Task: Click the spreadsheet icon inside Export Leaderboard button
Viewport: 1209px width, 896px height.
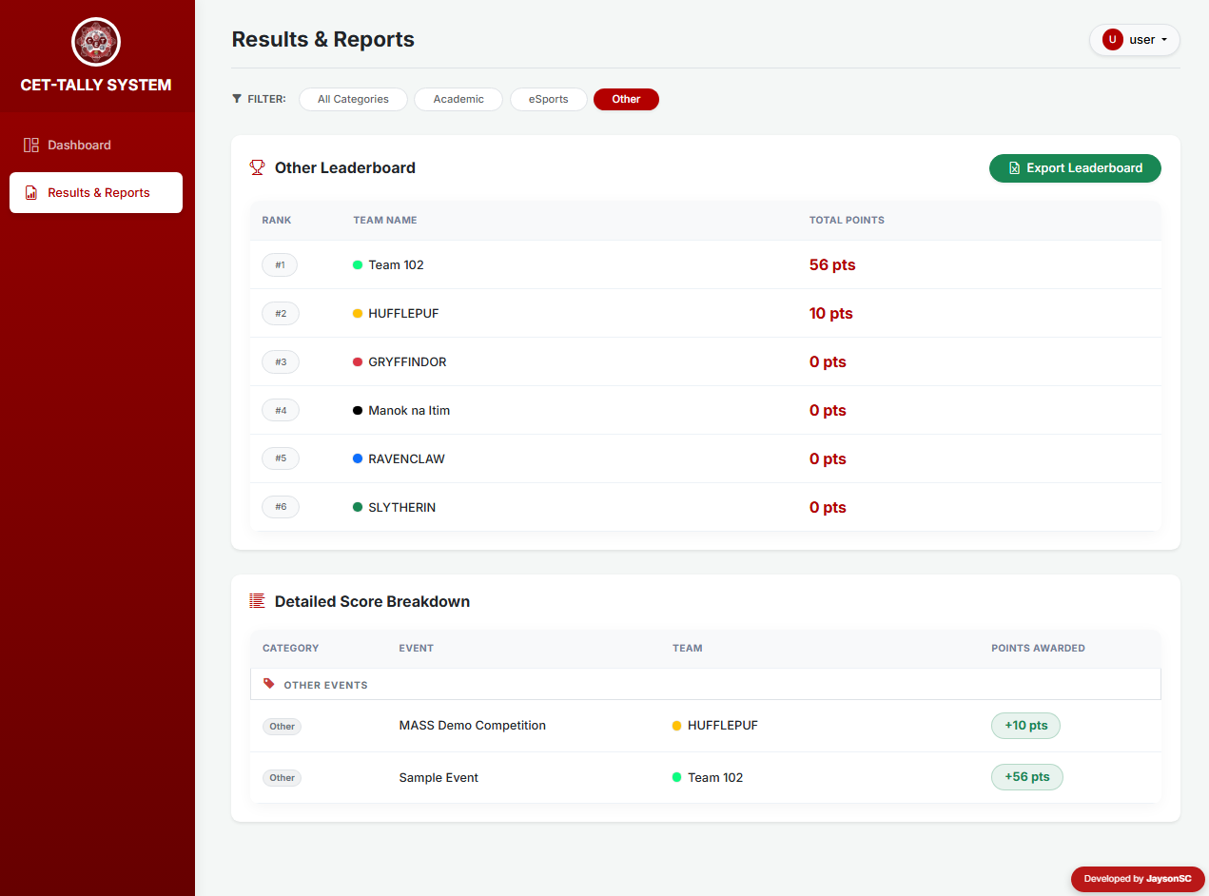Action: pyautogui.click(x=1013, y=167)
